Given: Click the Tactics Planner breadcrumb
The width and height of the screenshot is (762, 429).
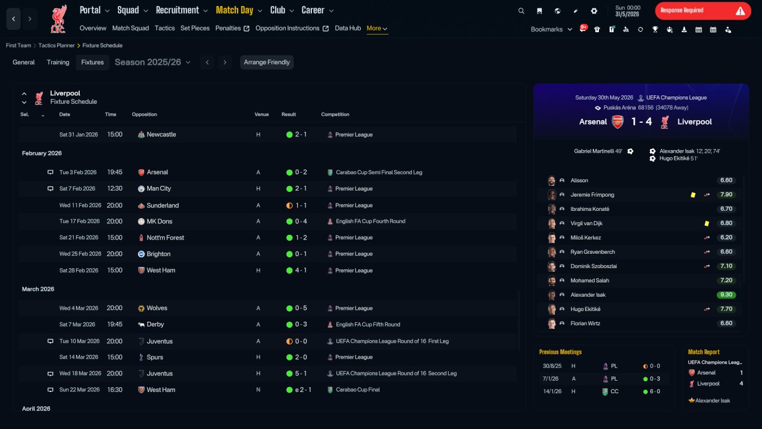Looking at the screenshot, I should coord(57,46).
